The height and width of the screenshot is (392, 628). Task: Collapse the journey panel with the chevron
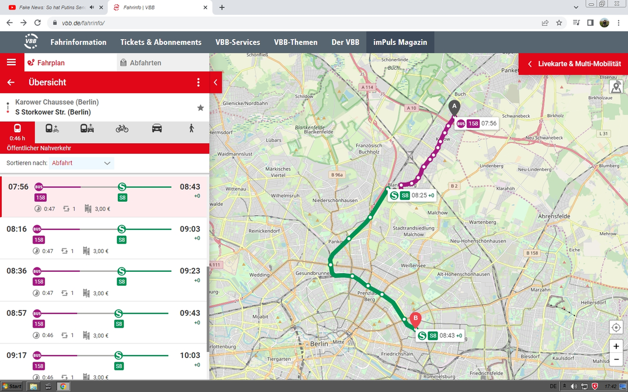[216, 83]
